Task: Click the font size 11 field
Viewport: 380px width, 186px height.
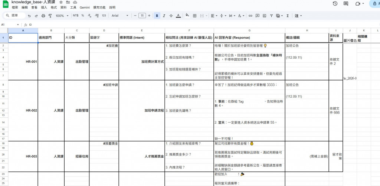Action: (x=142, y=16)
